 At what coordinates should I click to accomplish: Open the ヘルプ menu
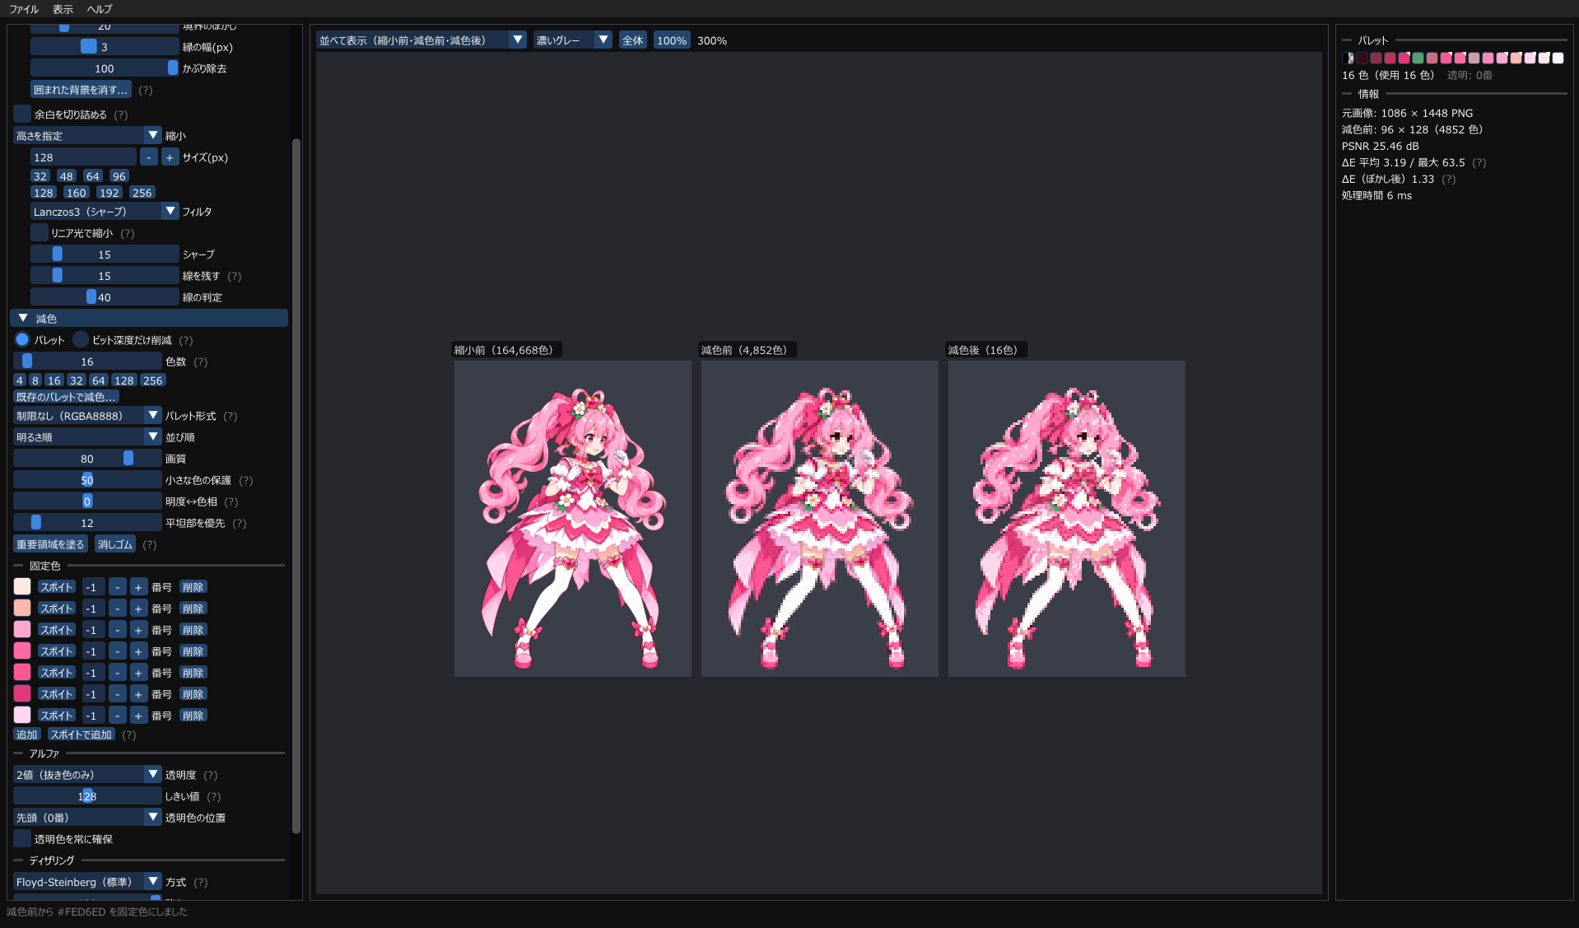[x=100, y=9]
